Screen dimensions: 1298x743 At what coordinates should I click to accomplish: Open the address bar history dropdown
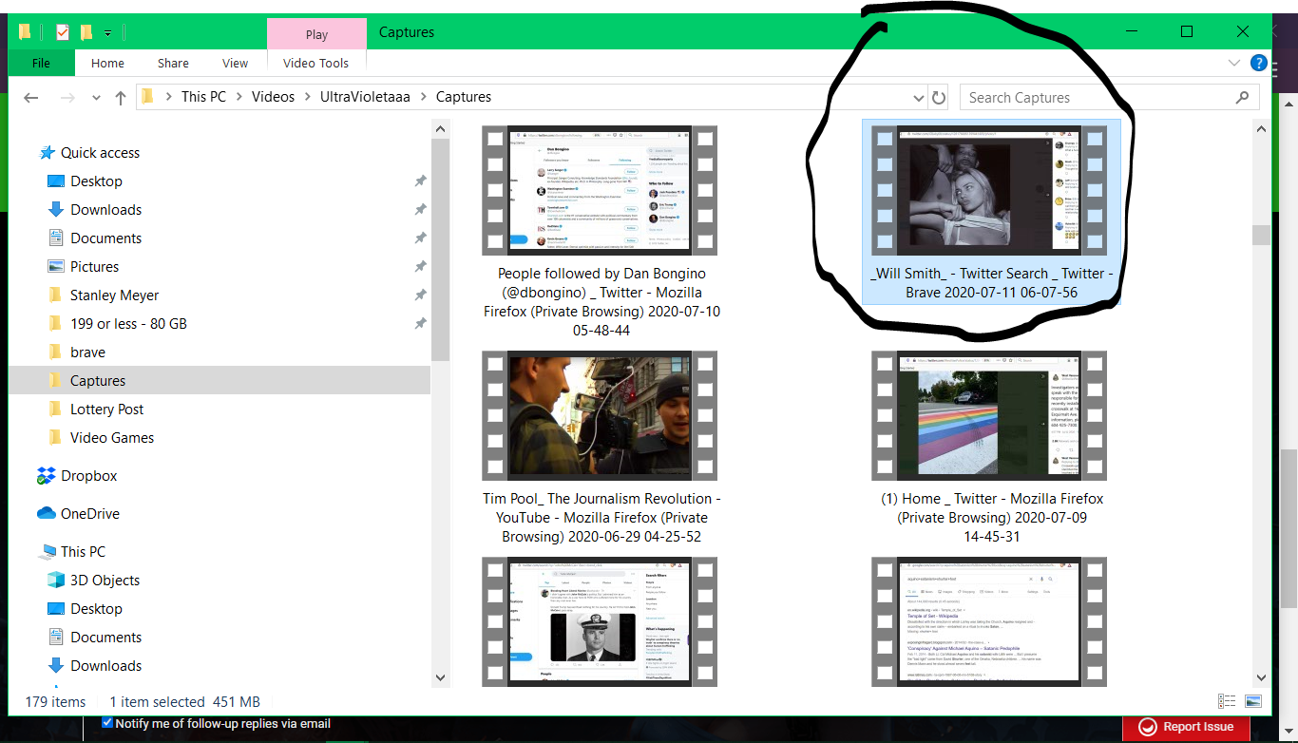pos(919,98)
